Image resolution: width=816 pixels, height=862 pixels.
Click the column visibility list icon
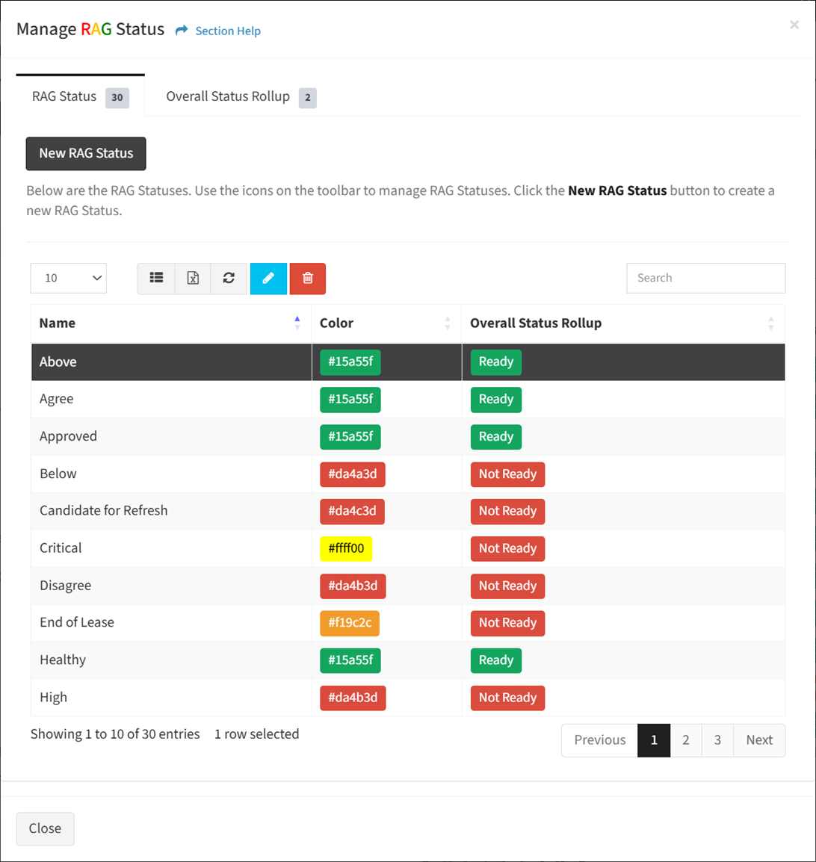click(156, 278)
